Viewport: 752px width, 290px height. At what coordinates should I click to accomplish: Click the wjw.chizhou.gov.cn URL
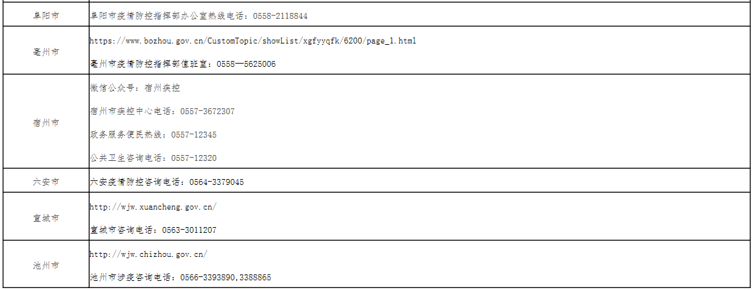tap(148, 254)
